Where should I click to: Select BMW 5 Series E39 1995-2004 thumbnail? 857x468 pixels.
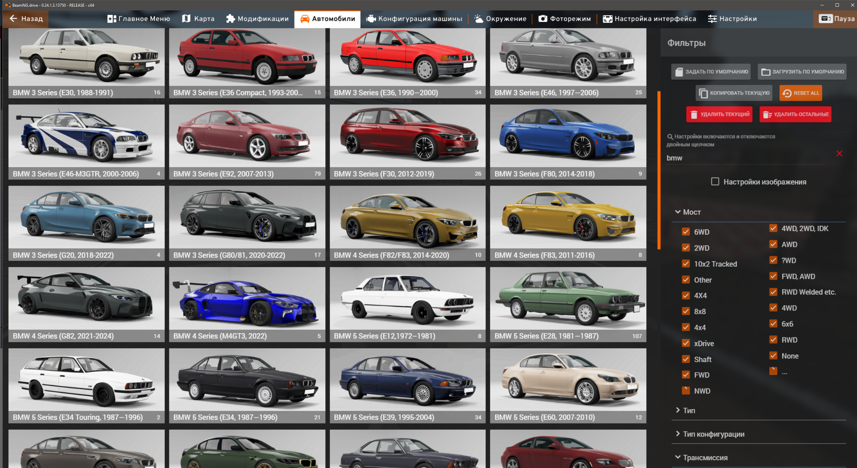point(407,386)
